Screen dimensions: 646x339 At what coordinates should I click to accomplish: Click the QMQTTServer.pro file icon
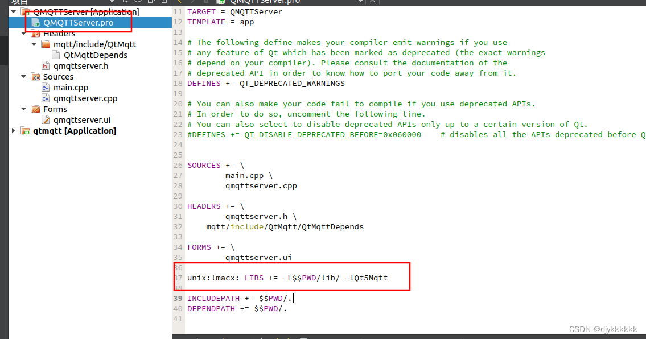tap(36, 23)
